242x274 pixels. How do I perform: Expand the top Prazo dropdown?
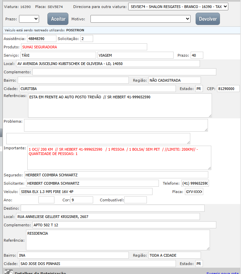[29, 19]
